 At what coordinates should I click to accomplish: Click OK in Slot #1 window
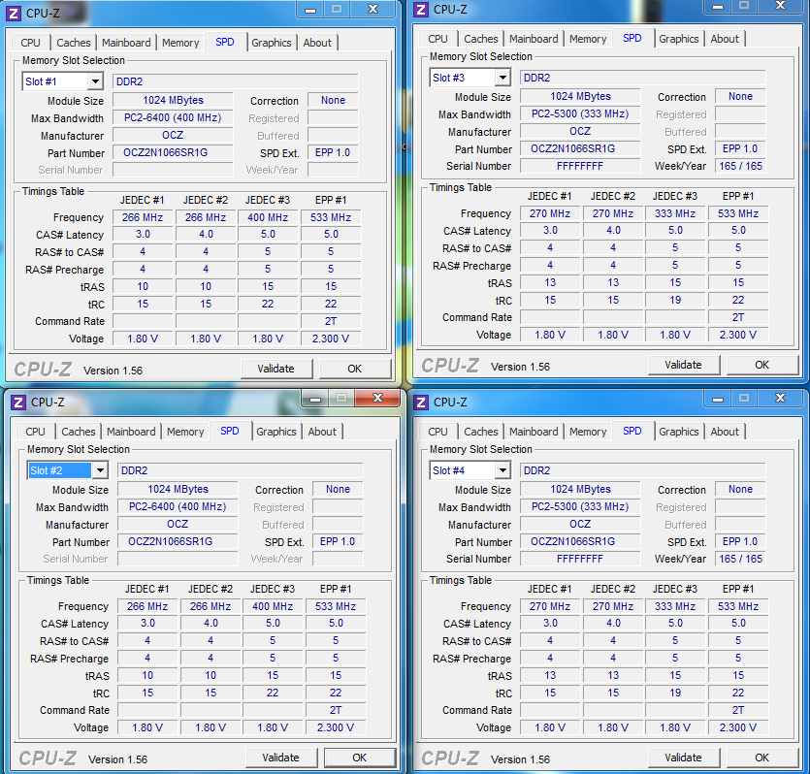tap(354, 369)
